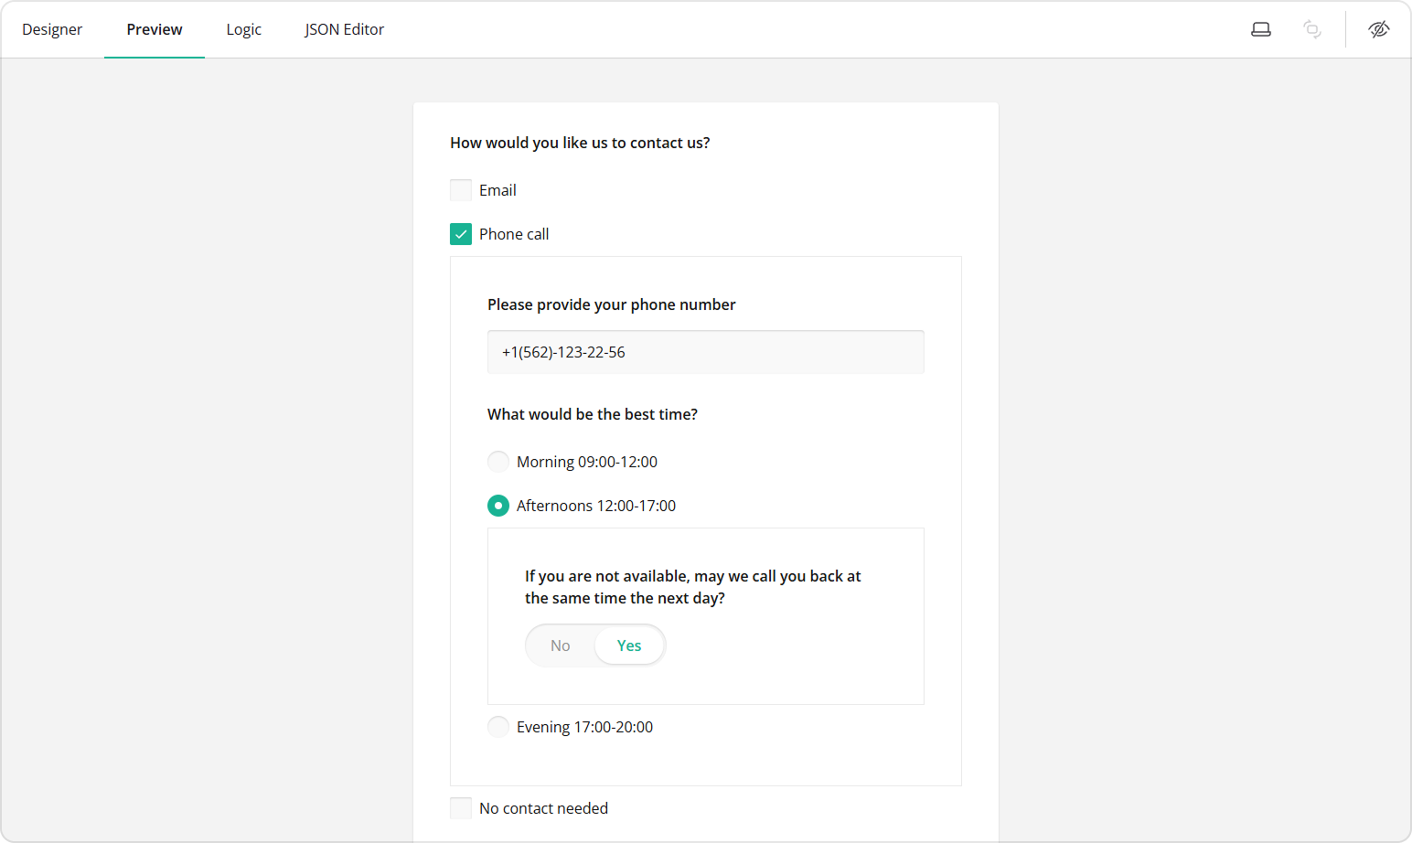Click the rotate device orientation icon
The height and width of the screenshot is (843, 1412).
pyautogui.click(x=1312, y=28)
